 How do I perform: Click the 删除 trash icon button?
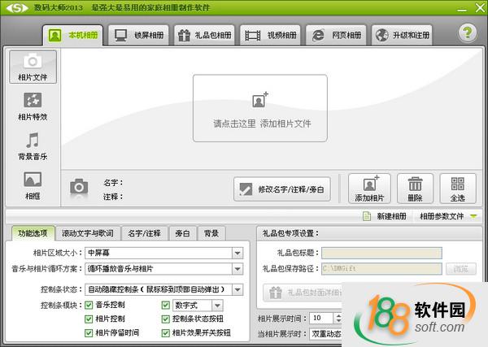pos(415,188)
